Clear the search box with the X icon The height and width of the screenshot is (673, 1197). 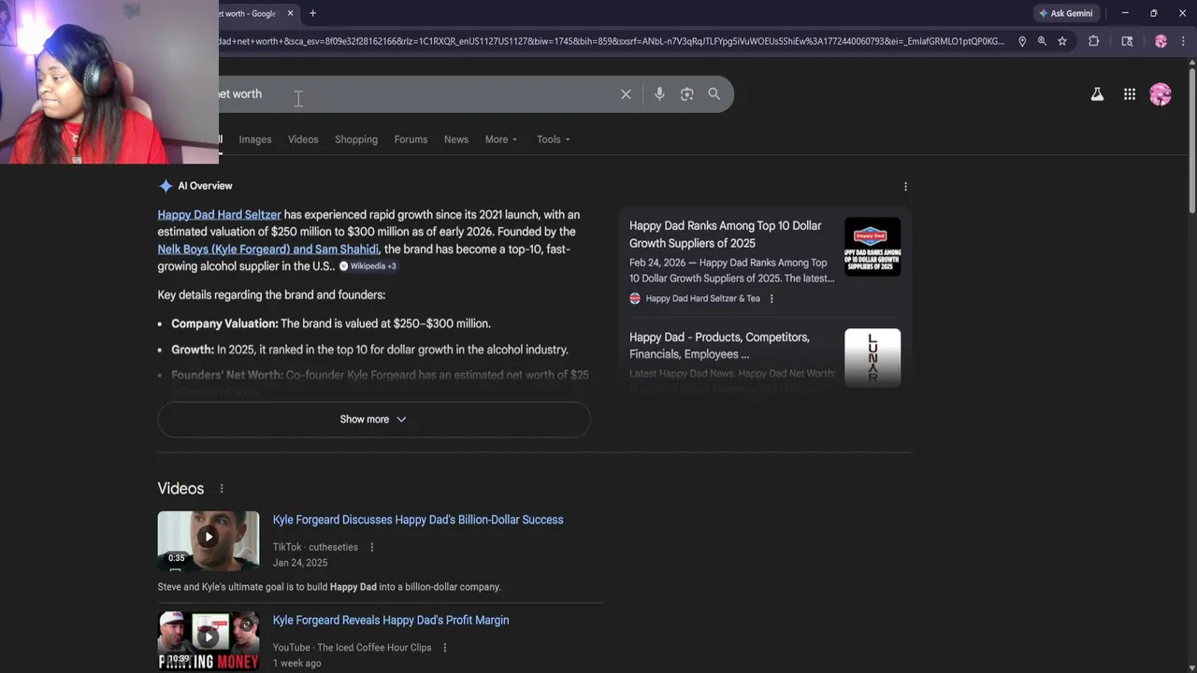626,93
